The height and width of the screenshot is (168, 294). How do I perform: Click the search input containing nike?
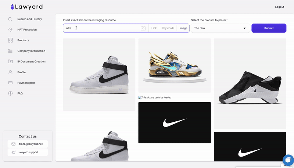click(x=106, y=28)
